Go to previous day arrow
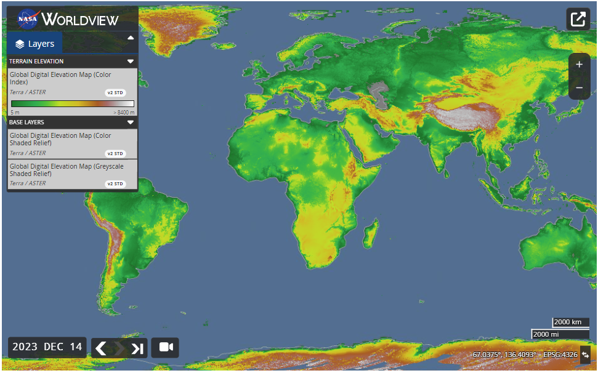 [100, 348]
